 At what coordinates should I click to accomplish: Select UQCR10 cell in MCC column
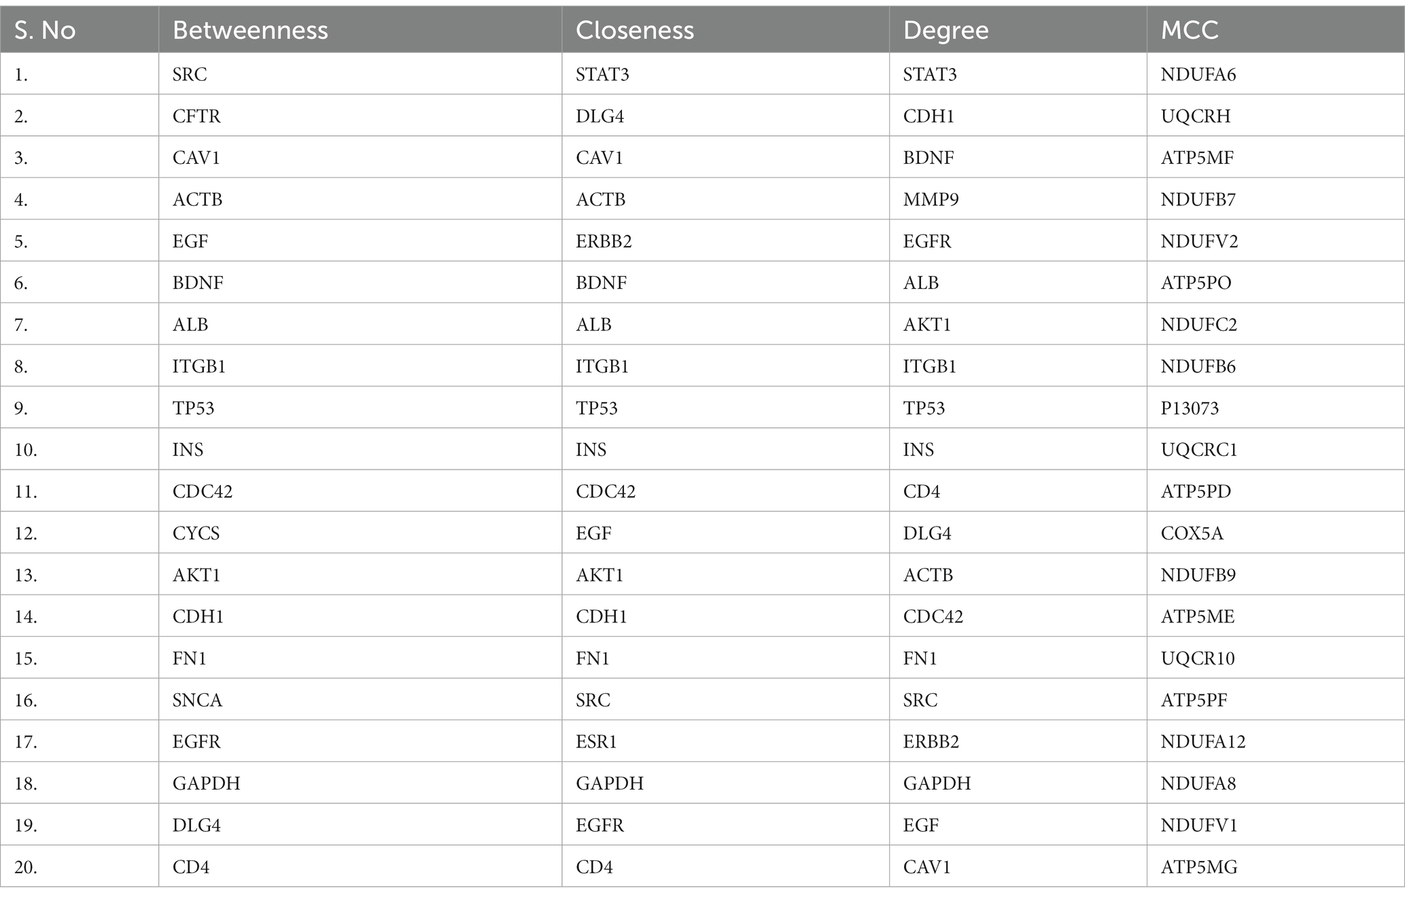tap(1276, 658)
